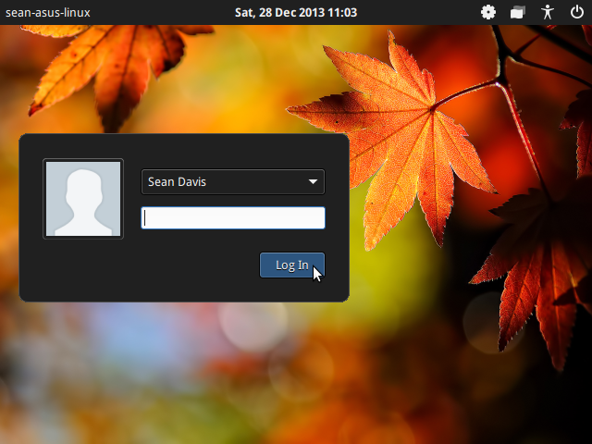Show high contrast and font size options
Image resolution: width=592 pixels, height=444 pixels.
548,13
